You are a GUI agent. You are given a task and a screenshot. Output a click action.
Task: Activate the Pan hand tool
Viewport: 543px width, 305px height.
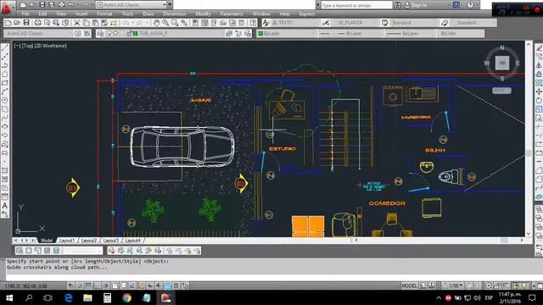point(156,23)
